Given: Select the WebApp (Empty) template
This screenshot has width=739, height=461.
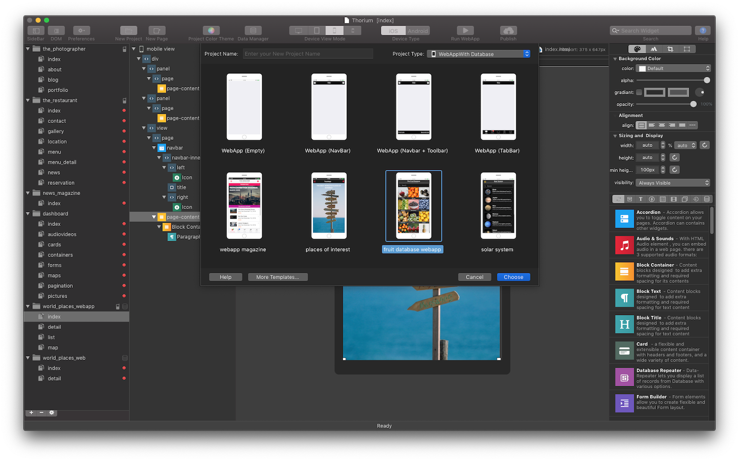Looking at the screenshot, I should pos(244,107).
